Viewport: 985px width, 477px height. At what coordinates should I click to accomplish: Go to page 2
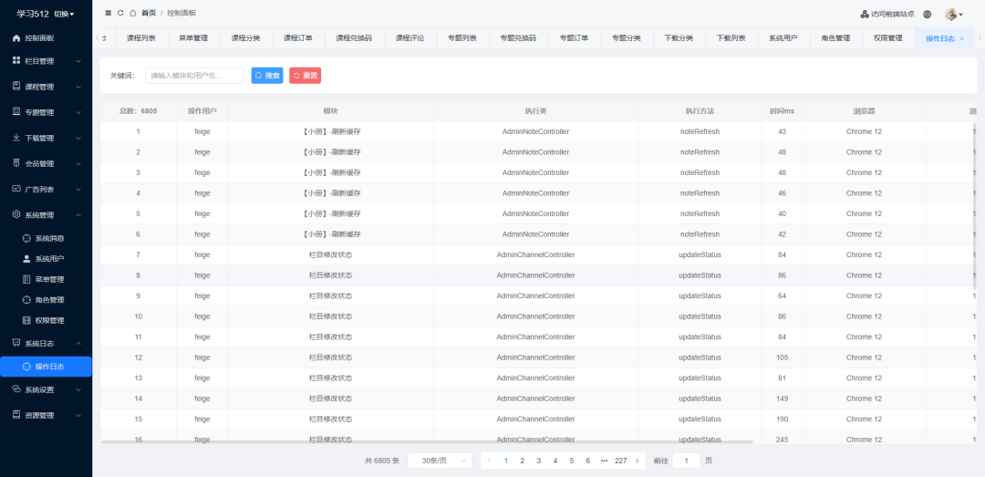point(522,461)
